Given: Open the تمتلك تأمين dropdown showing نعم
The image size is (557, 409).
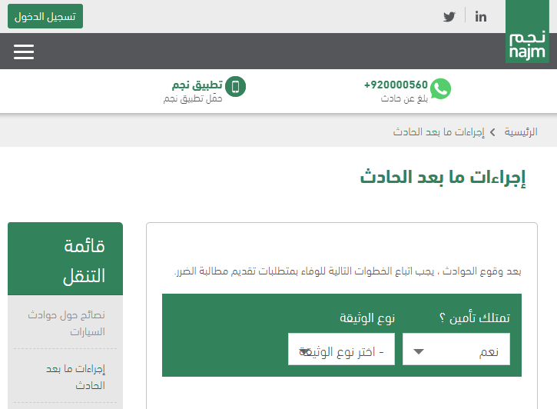Looking at the screenshot, I should tap(456, 352).
